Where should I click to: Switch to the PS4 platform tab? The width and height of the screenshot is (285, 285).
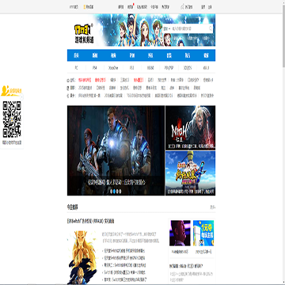[95, 68]
